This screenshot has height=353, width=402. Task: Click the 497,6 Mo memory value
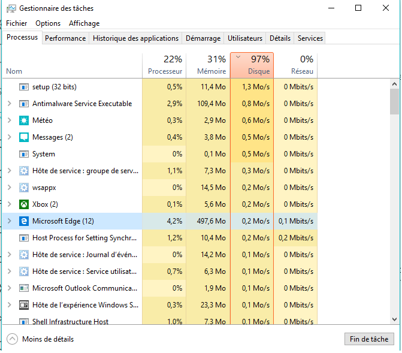click(x=211, y=221)
